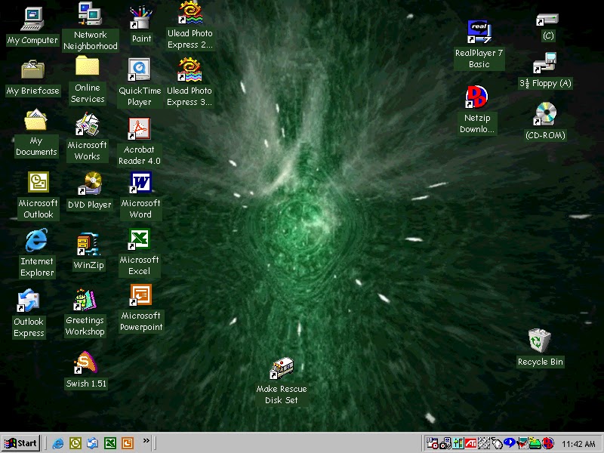
Task: Launch Outlook from the Quick Launch bar
Action: click(75, 443)
